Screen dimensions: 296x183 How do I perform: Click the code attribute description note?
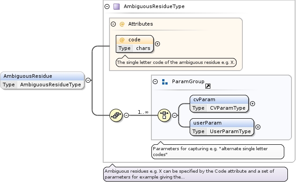177,62
